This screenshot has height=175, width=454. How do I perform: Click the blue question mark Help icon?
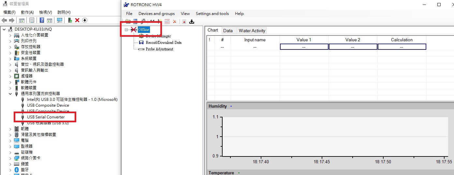(42, 20)
